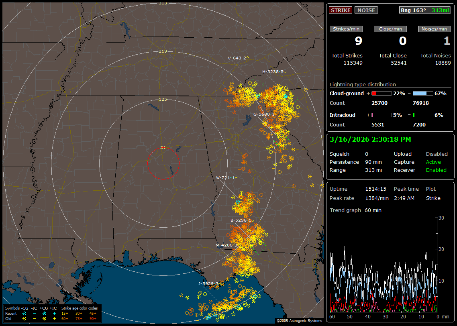Click the old +CG yellow symbol in legend
The width and height of the screenshot is (457, 326).
(x=44, y=318)
